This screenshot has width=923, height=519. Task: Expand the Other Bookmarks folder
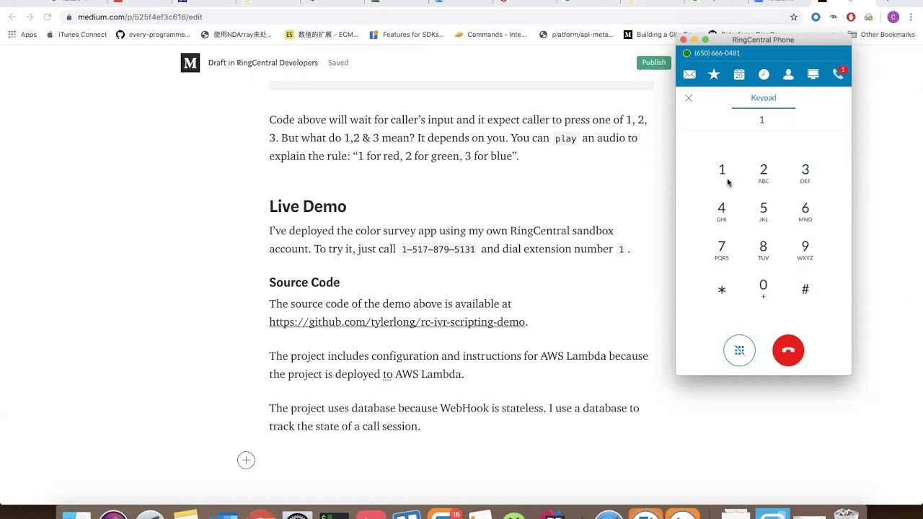881,35
